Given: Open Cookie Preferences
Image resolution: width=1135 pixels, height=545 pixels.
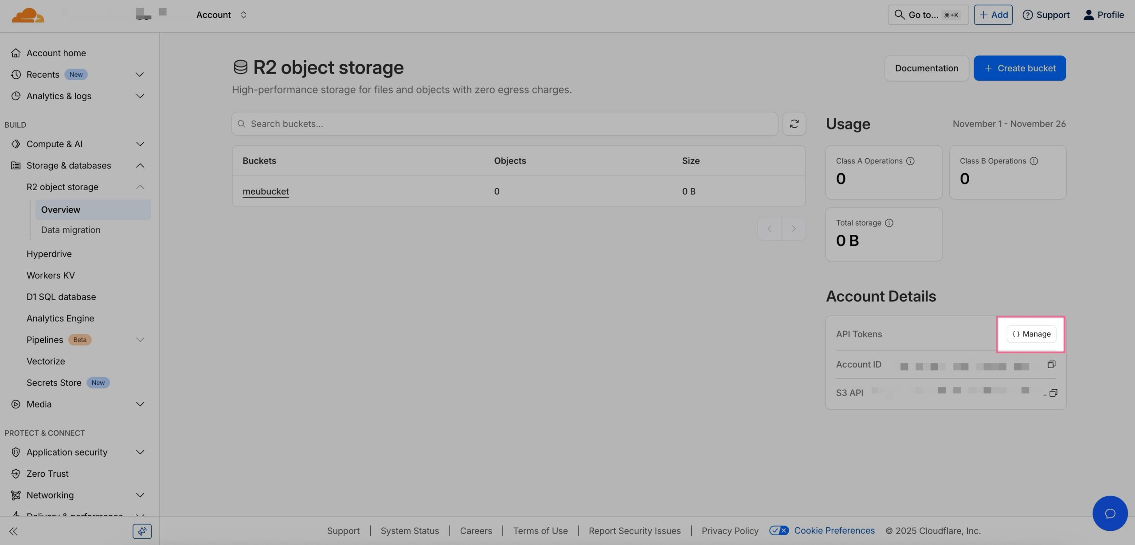Looking at the screenshot, I should click(834, 531).
